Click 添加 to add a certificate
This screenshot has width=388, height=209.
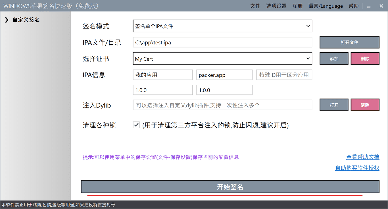coord(334,59)
